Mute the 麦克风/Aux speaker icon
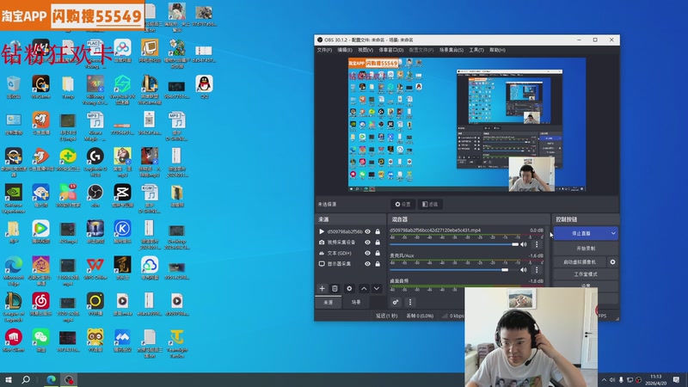The width and height of the screenshot is (688, 387). (524, 270)
